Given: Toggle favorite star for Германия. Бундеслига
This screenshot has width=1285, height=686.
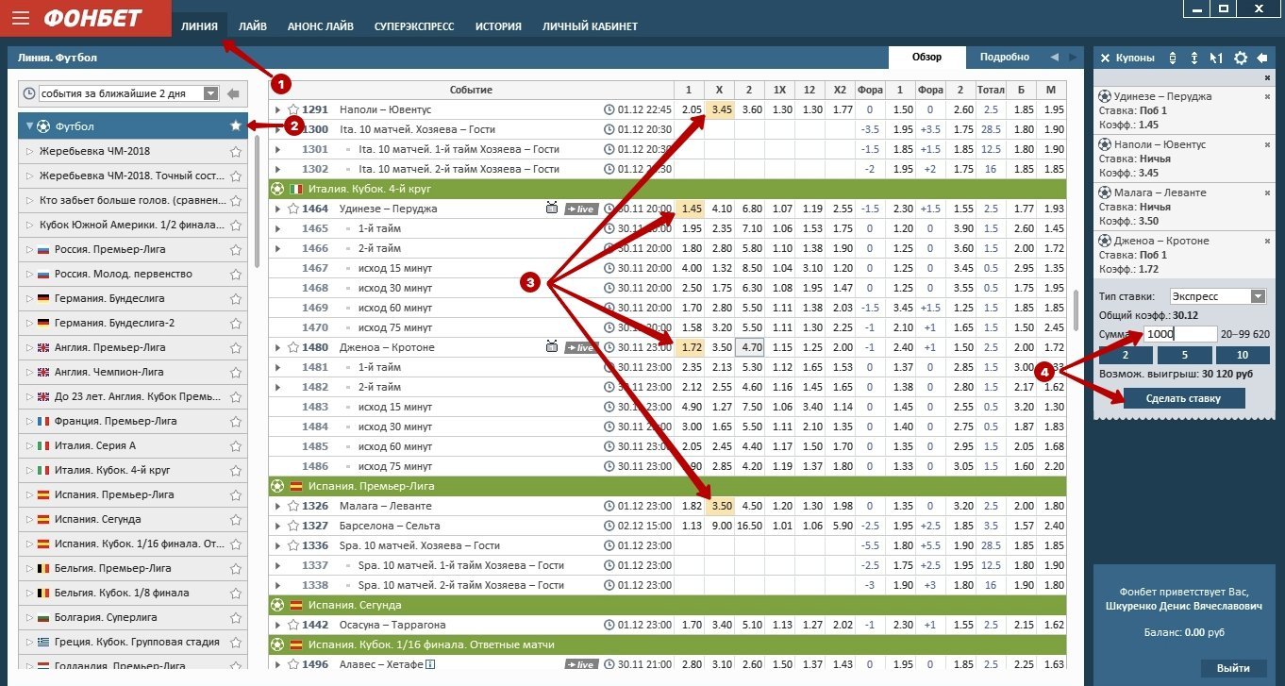Looking at the screenshot, I should 236,298.
